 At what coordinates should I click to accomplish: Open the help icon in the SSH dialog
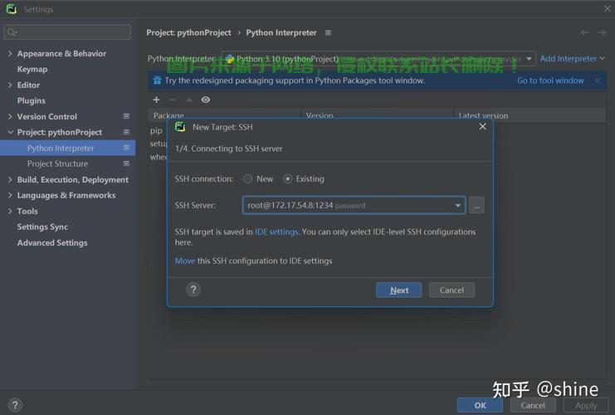coord(193,290)
